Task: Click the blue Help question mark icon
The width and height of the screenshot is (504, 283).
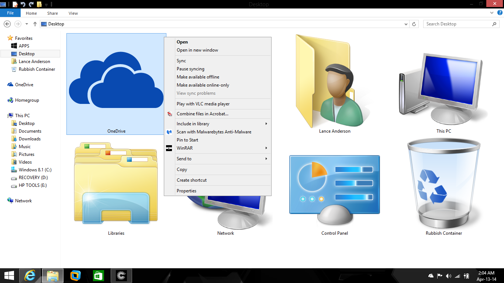Action: (x=500, y=13)
